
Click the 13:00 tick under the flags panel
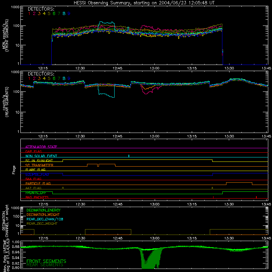pyautogui.click(x=155, y=204)
